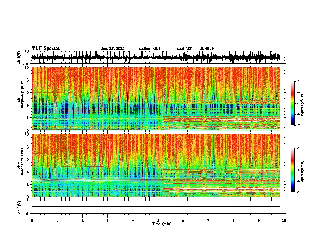Click time-axis tick label 3

coord(107,220)
